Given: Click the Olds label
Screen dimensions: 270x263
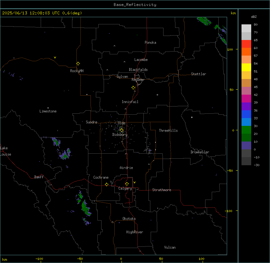Looking at the screenshot, I should (x=122, y=123).
